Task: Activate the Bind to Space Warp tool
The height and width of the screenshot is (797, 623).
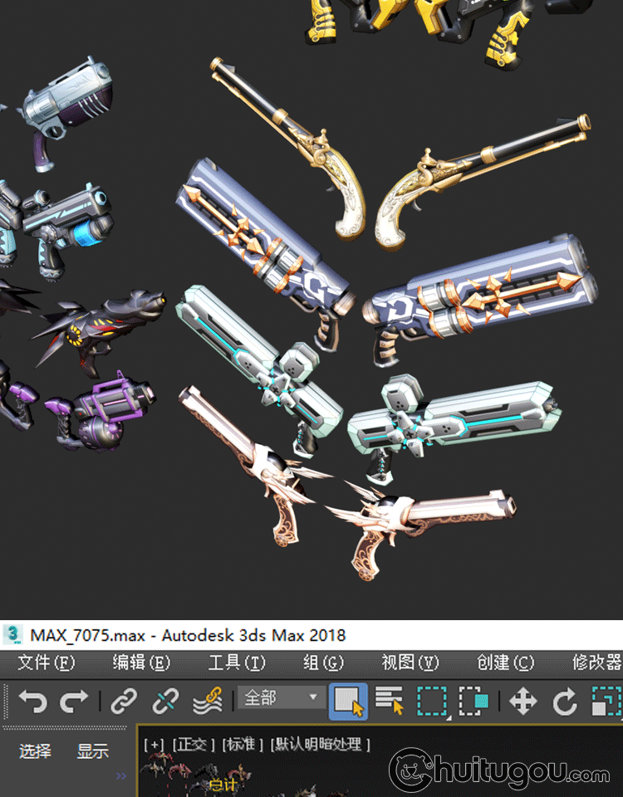Action: tap(207, 702)
